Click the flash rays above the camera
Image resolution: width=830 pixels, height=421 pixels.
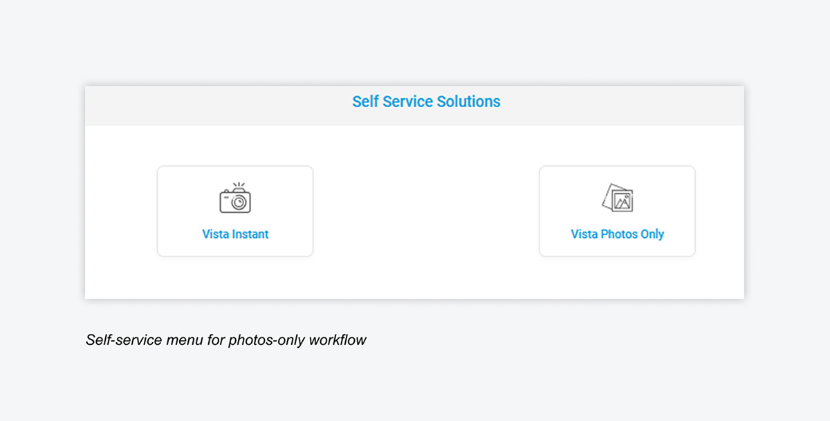tap(238, 185)
